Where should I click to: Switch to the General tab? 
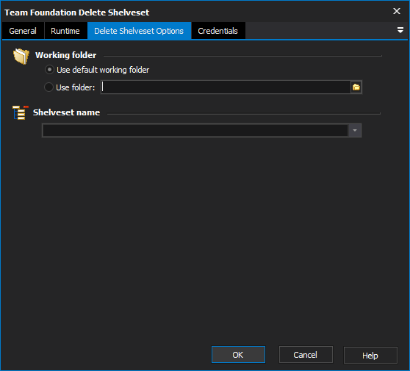(x=23, y=31)
